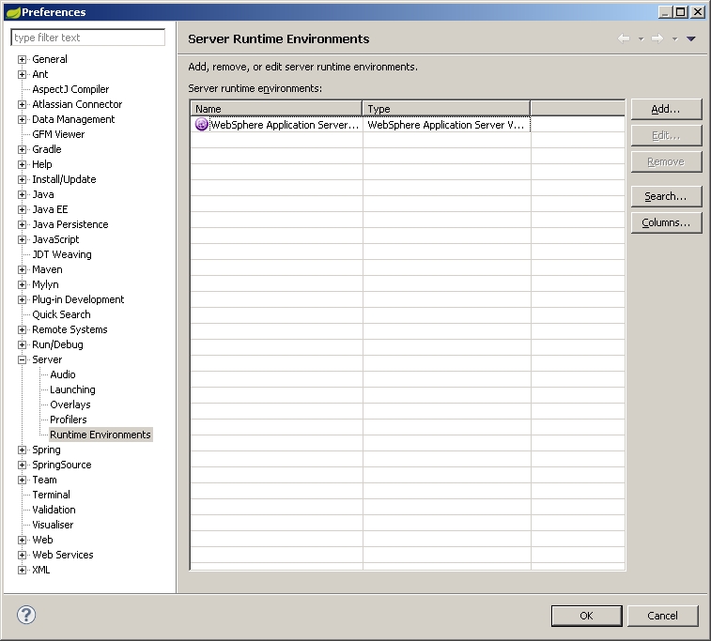Viewport: 711px width, 641px height.
Task: Select the Team preference category
Action: coord(44,480)
